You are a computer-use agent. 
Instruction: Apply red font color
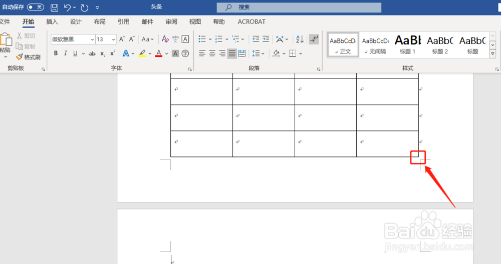[159, 53]
